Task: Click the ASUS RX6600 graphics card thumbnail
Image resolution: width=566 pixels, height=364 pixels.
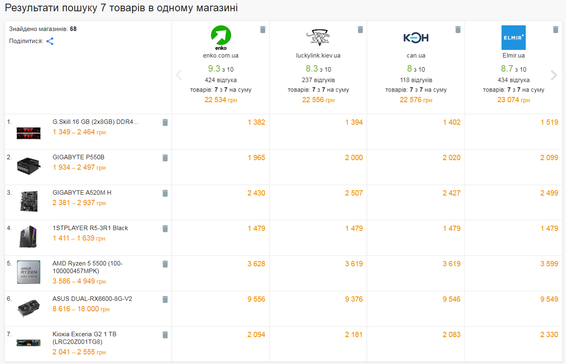Action: coord(28,308)
